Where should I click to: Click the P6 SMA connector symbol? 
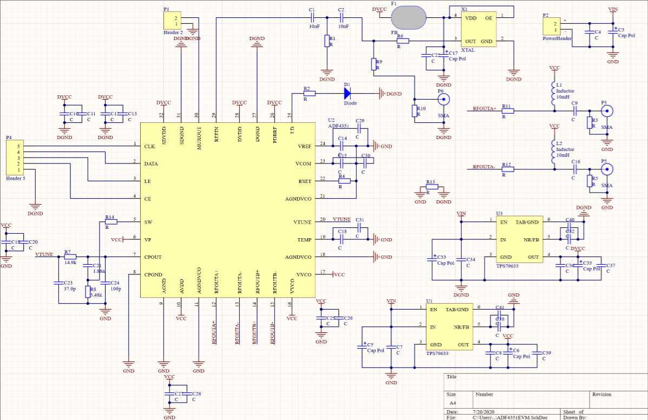point(443,100)
